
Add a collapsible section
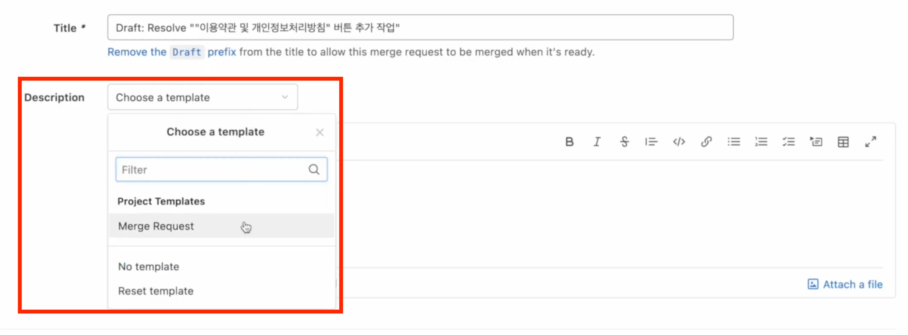pyautogui.click(x=816, y=142)
